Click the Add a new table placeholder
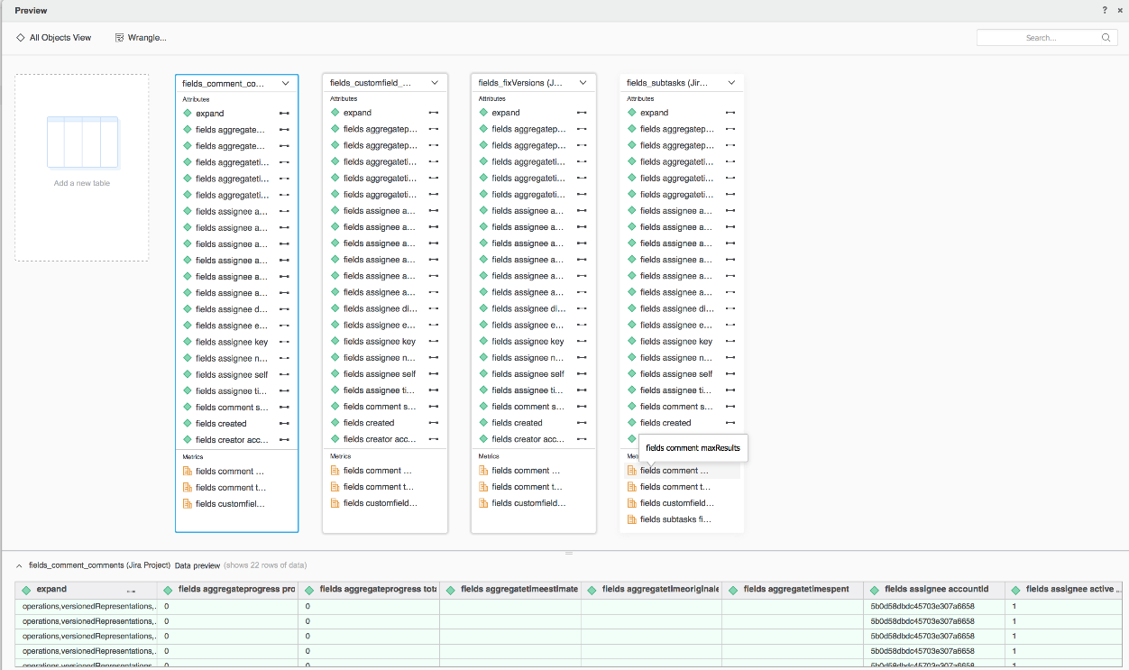 (x=82, y=168)
